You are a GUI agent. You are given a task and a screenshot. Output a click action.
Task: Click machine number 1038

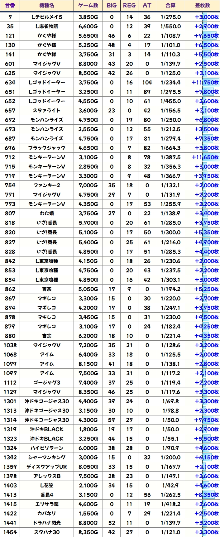[10, 345]
